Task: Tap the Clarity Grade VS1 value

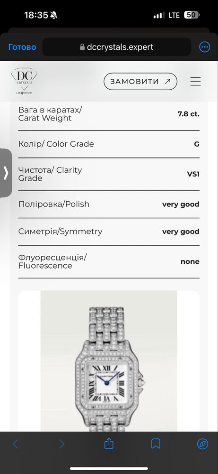Action: click(193, 174)
